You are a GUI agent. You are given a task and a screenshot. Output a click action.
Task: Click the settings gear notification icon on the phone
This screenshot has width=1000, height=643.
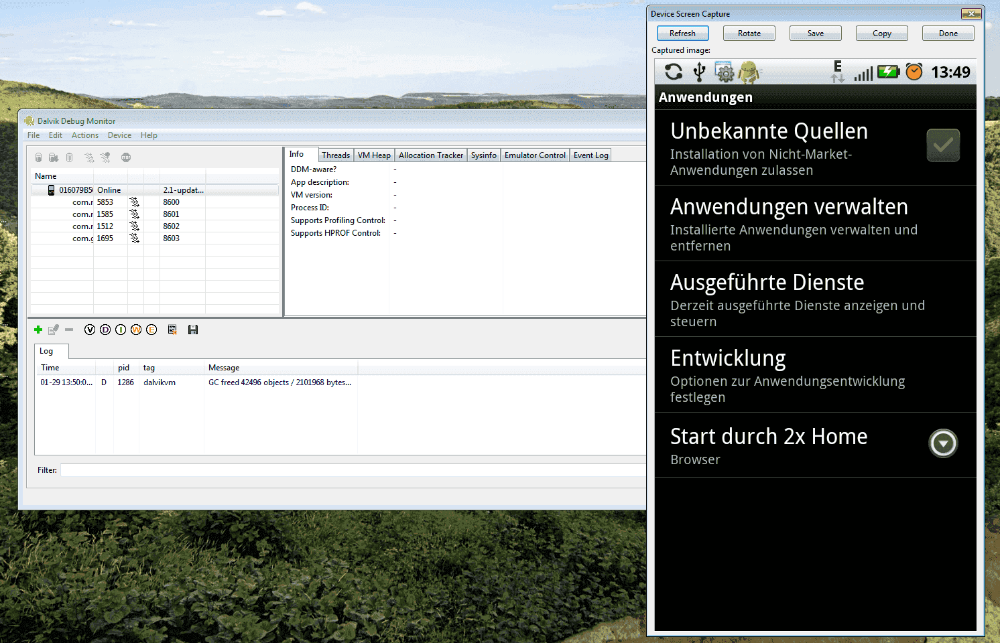[725, 72]
